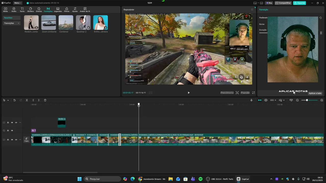Viewport: 326px width, 183px height.
Task: Open the Proporção aspect ratio selector
Action: (245, 93)
